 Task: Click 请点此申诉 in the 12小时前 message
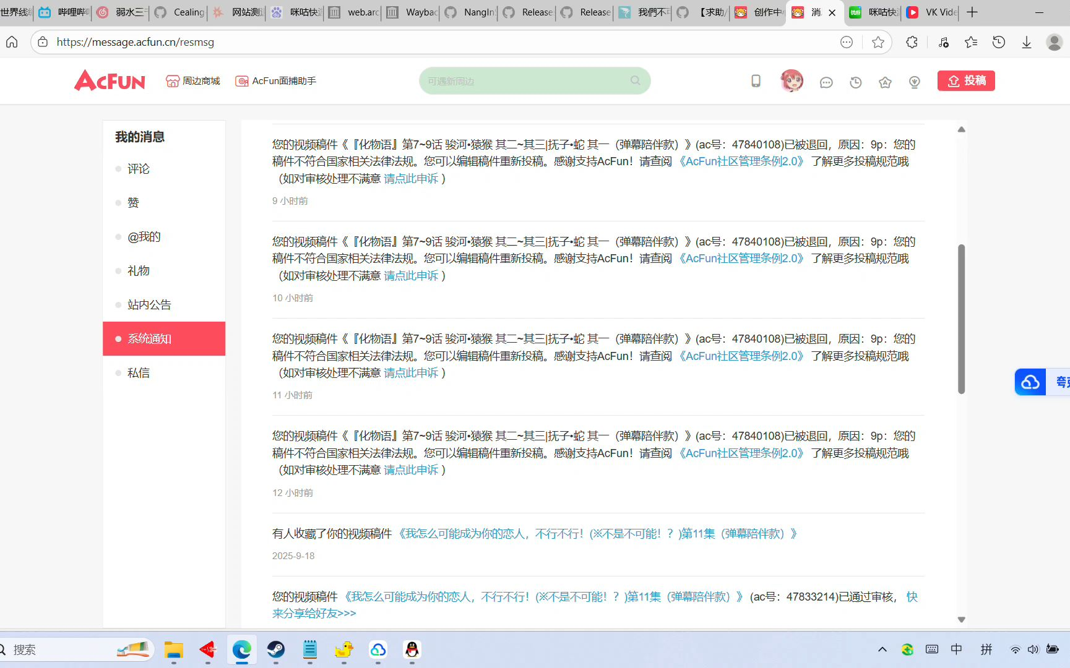[411, 470]
